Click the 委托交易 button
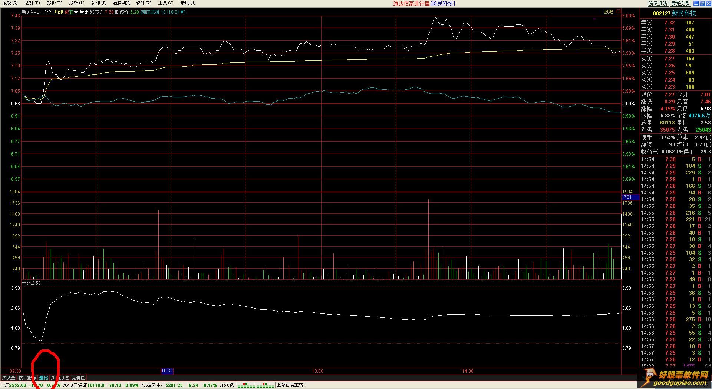The width and height of the screenshot is (712, 389). (680, 3)
